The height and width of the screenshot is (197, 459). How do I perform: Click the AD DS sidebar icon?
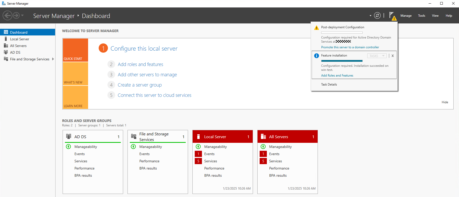(x=6, y=52)
